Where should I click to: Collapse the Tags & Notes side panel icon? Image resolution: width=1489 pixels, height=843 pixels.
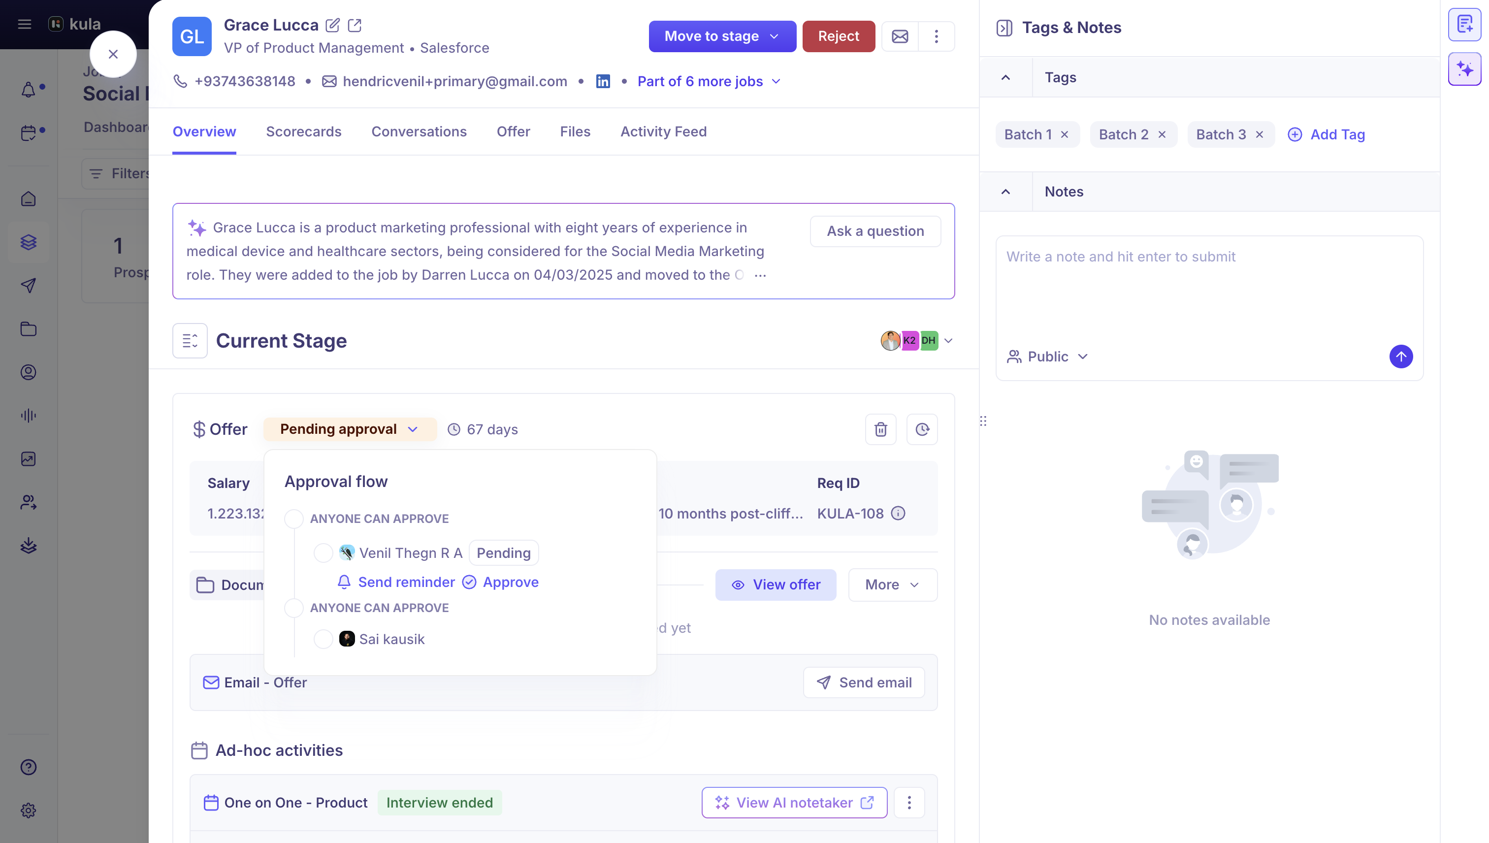point(1004,28)
